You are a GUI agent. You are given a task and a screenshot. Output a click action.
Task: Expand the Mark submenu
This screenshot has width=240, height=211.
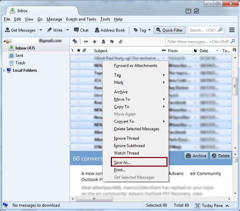coord(164,82)
